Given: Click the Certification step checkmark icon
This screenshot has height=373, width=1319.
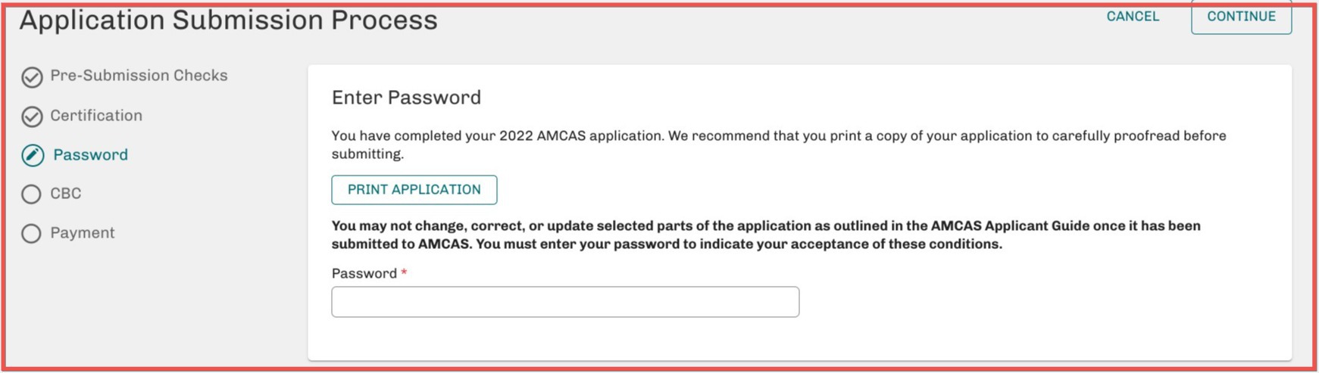Looking at the screenshot, I should click(32, 117).
